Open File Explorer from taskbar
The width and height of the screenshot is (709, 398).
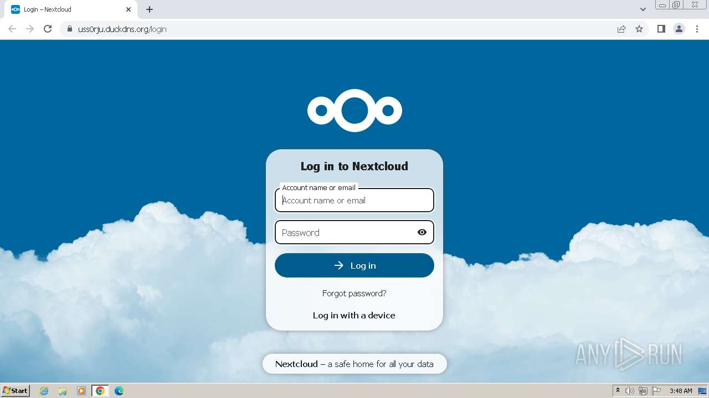[x=63, y=391]
